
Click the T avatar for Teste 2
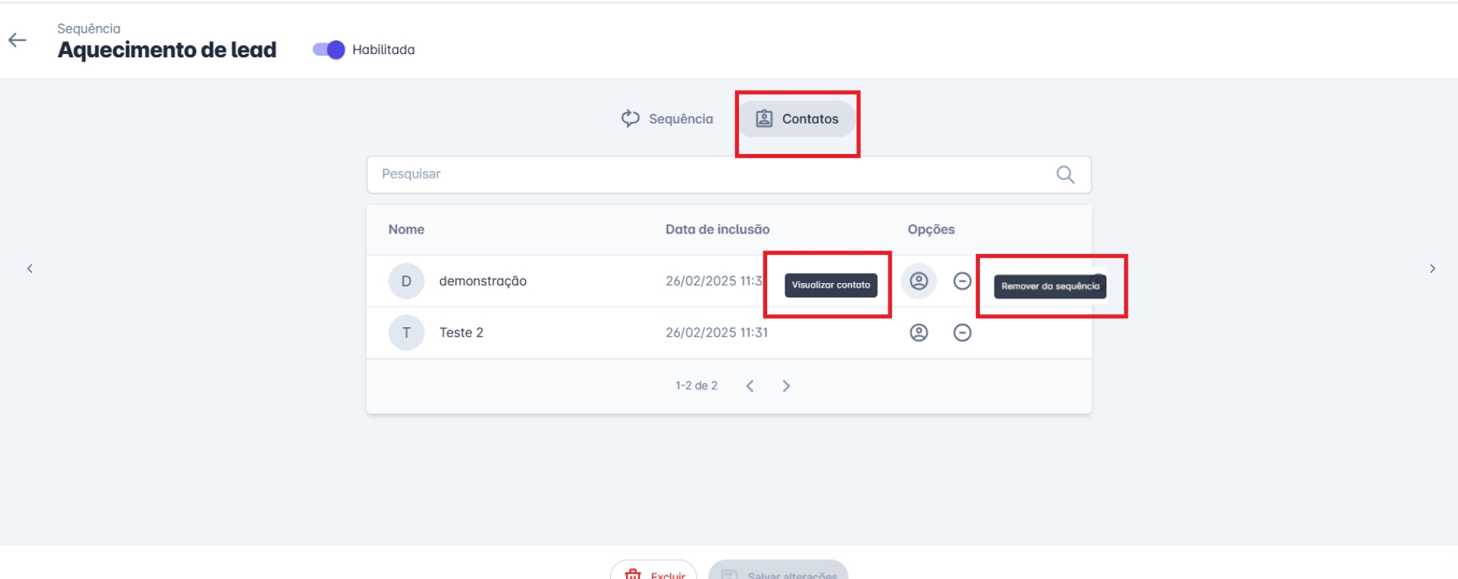tap(406, 333)
